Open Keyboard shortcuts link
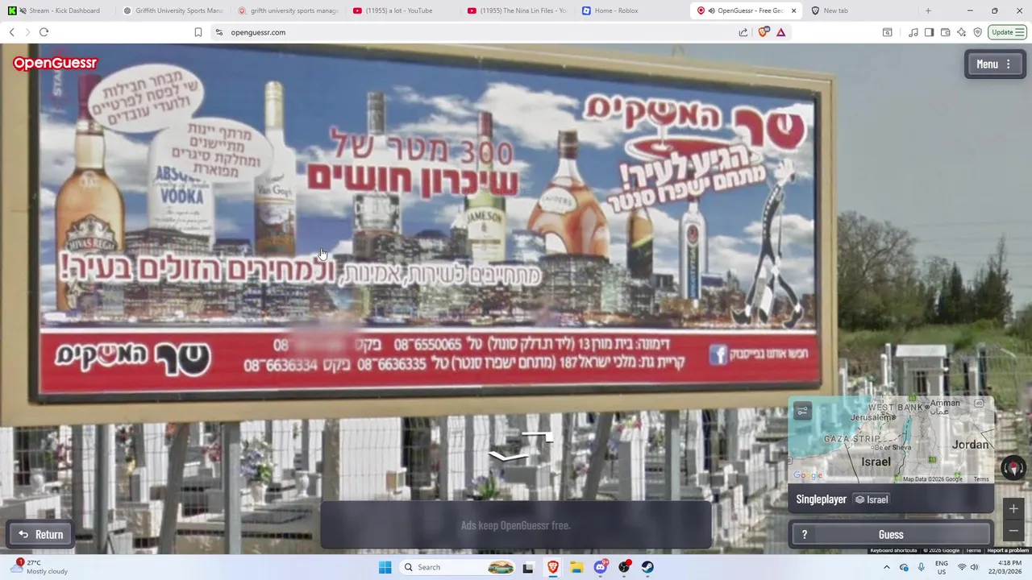The width and height of the screenshot is (1032, 580). (893, 550)
